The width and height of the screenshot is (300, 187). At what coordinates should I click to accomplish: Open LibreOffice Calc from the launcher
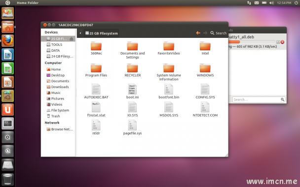[8, 68]
